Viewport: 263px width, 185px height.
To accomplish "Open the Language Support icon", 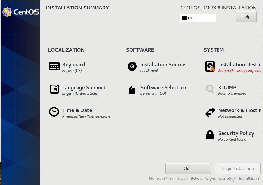I will [54, 89].
